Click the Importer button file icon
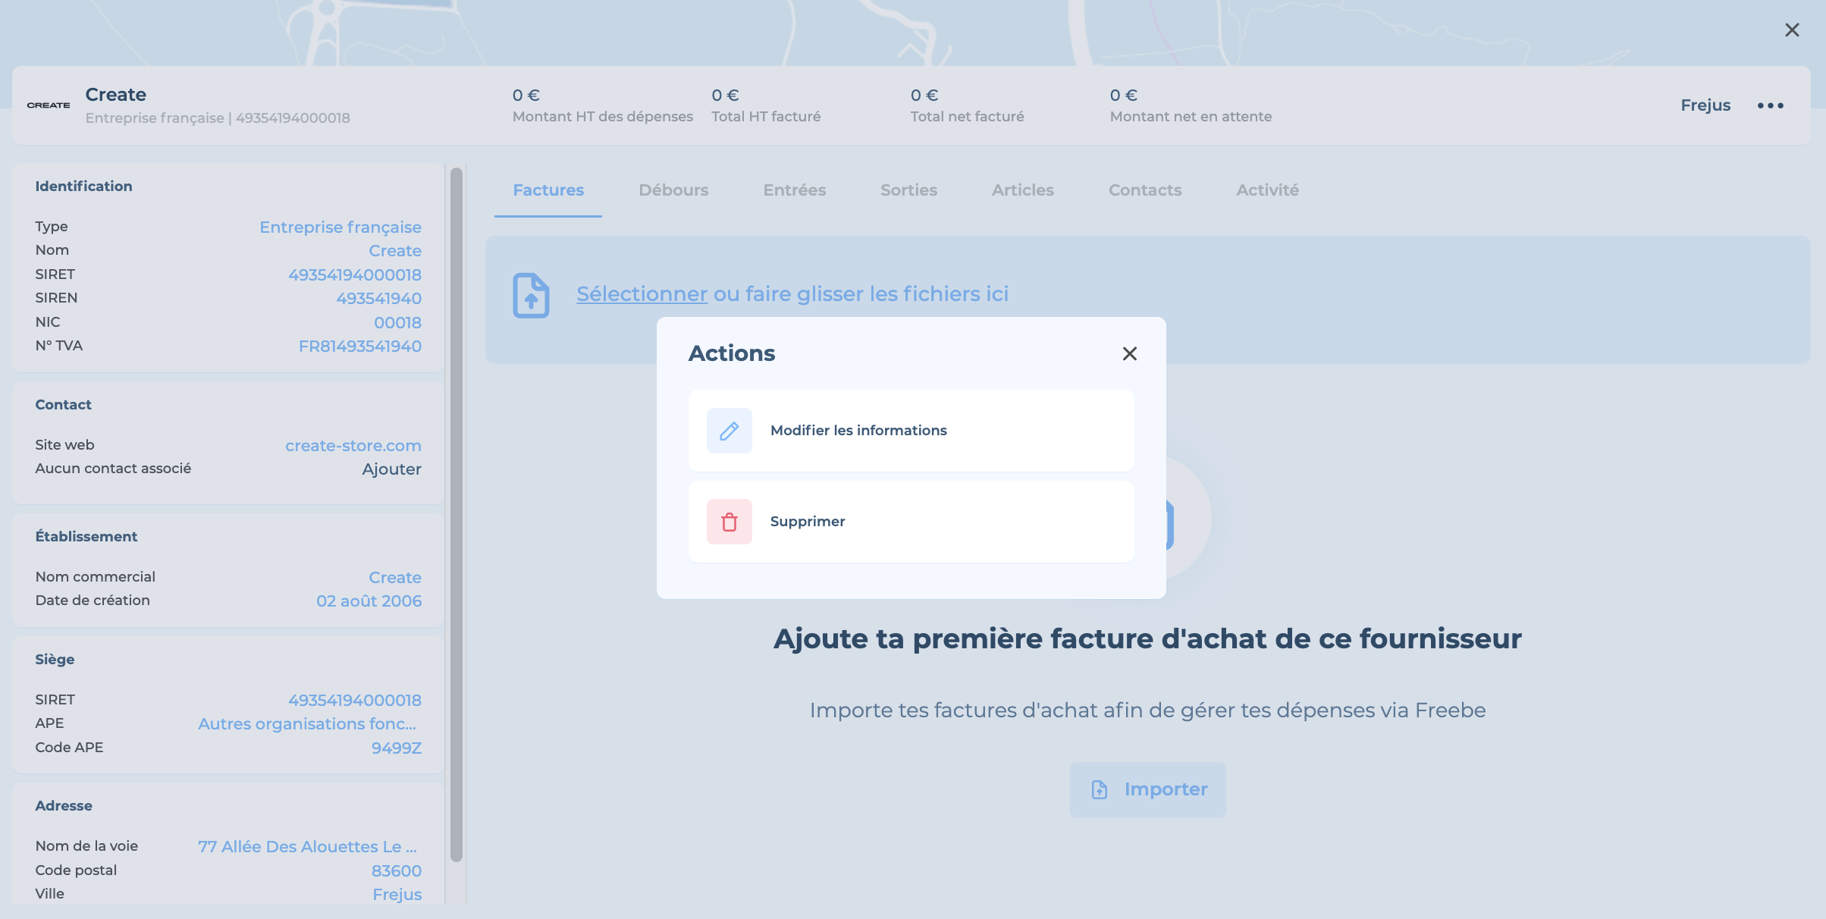Image resolution: width=1826 pixels, height=919 pixels. pyautogui.click(x=1100, y=789)
